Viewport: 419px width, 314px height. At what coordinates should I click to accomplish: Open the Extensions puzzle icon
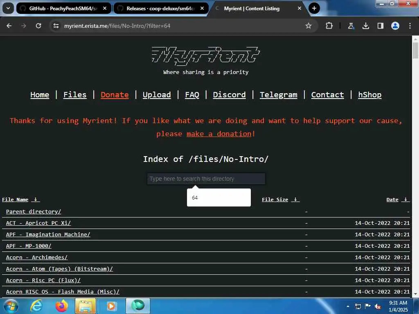pos(329,26)
